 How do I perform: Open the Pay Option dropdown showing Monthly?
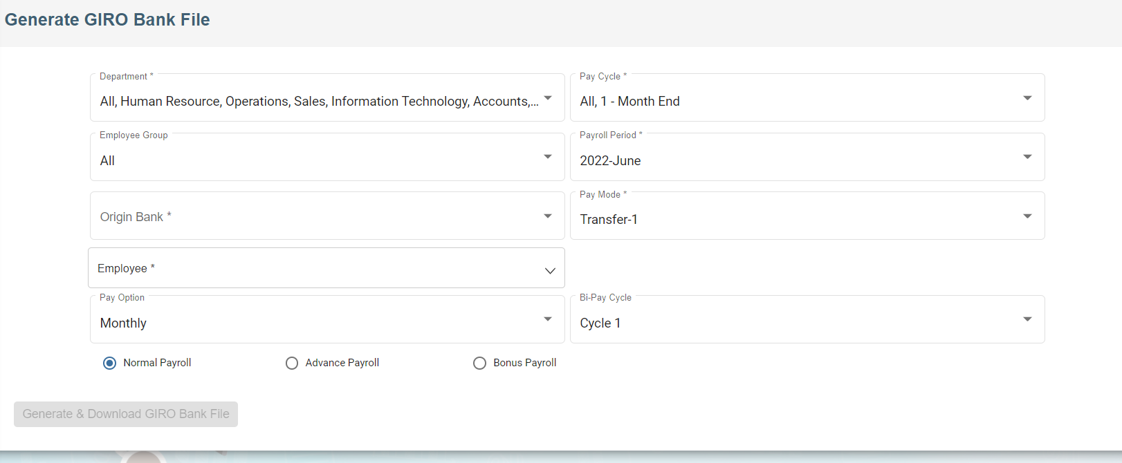318,323
